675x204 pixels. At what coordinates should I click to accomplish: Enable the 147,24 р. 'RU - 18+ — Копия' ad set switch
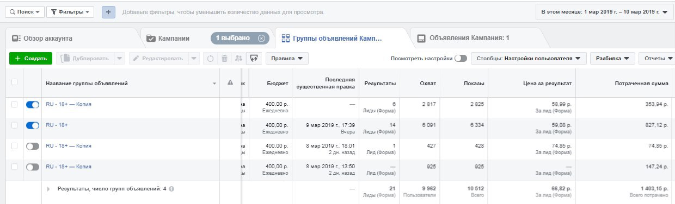point(33,167)
